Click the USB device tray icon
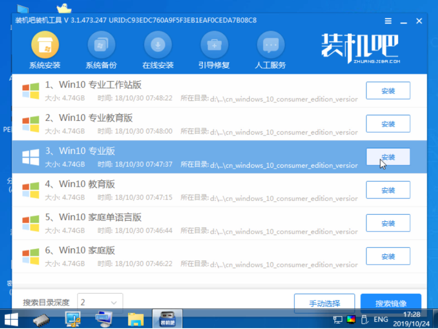This screenshot has height=329, width=438. (x=364, y=319)
